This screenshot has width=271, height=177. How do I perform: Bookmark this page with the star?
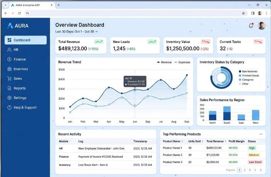click(x=243, y=13)
